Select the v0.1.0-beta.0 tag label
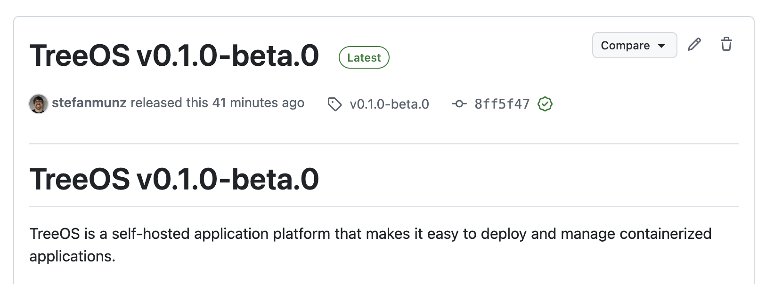The width and height of the screenshot is (766, 284). (x=390, y=104)
